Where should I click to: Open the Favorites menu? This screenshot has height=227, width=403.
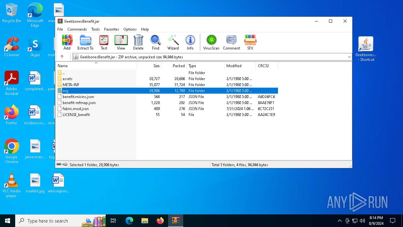point(111,29)
